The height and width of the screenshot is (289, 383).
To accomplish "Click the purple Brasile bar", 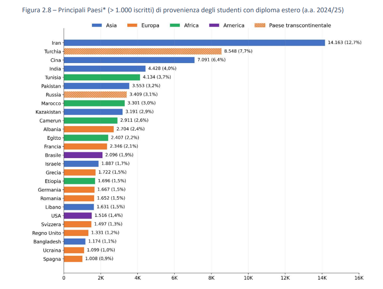I will 83,155.
